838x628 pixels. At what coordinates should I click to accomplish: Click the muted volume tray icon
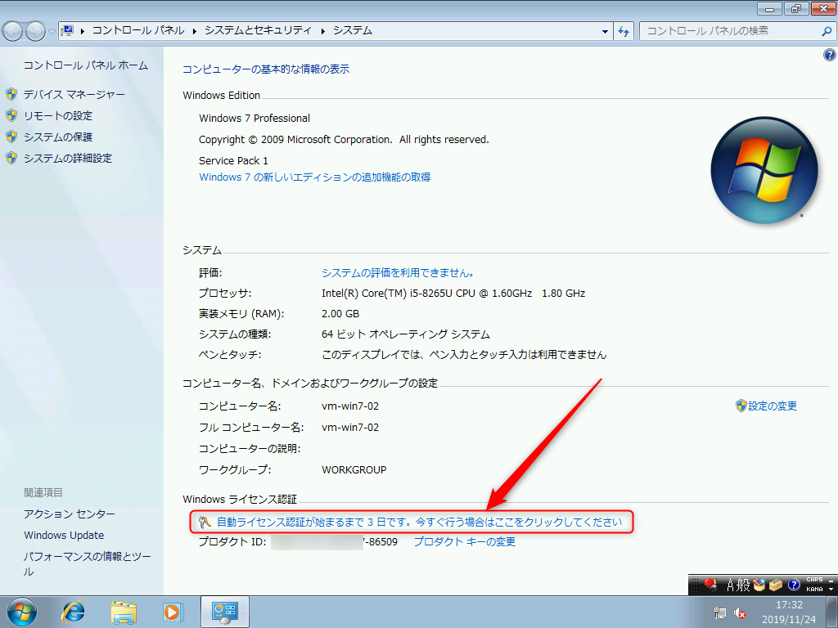740,613
